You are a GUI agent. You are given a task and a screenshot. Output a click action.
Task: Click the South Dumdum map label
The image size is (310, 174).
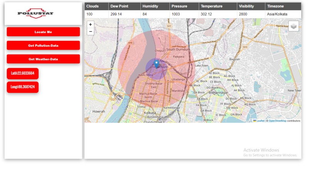(178, 50)
